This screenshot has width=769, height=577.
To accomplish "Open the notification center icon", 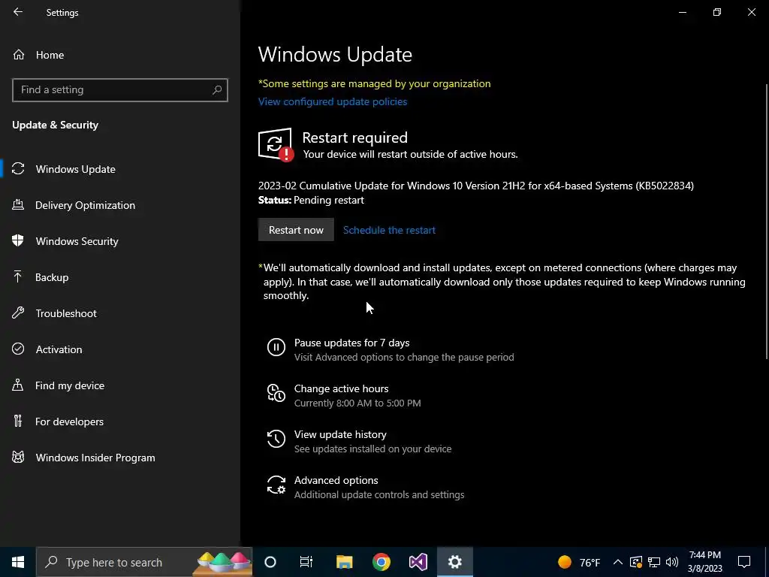I will point(744,562).
